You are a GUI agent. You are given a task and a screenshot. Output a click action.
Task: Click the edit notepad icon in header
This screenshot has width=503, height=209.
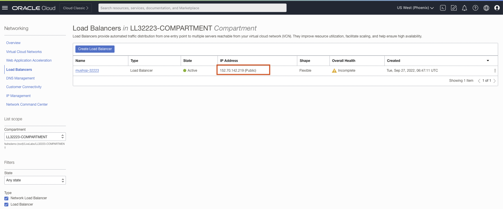[x=454, y=8]
